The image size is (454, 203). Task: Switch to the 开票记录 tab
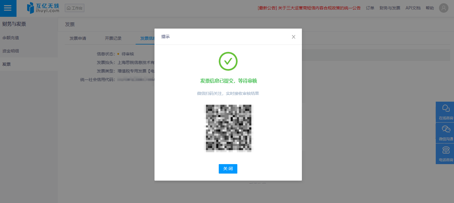pos(113,38)
